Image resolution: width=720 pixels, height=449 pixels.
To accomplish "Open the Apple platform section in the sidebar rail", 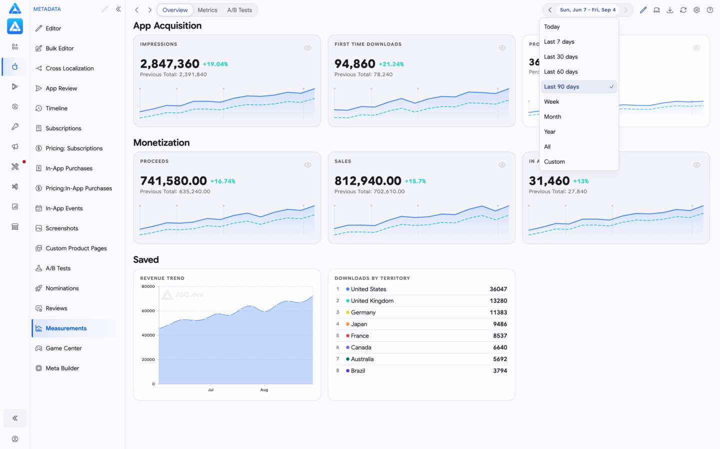I will [x=15, y=66].
